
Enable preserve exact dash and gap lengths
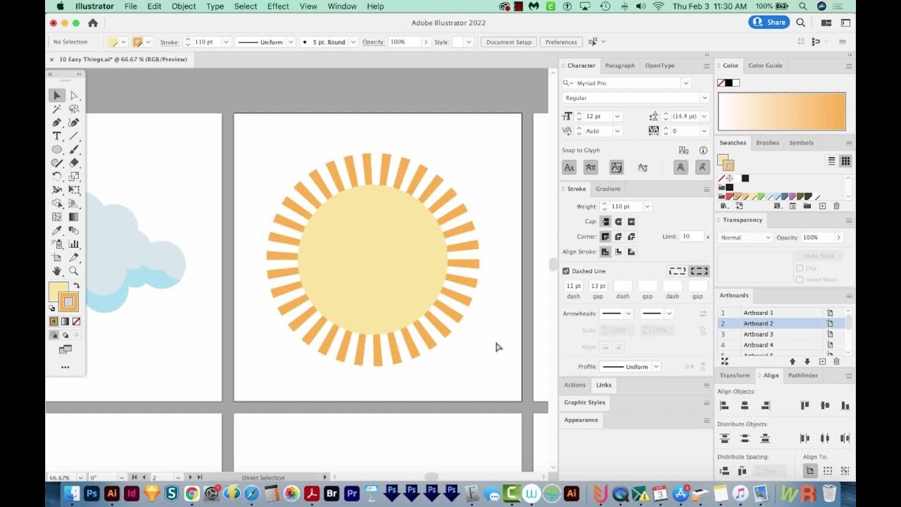coord(677,271)
